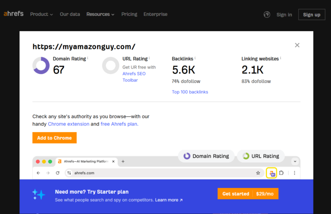Click the new tab plus icon

(123, 161)
